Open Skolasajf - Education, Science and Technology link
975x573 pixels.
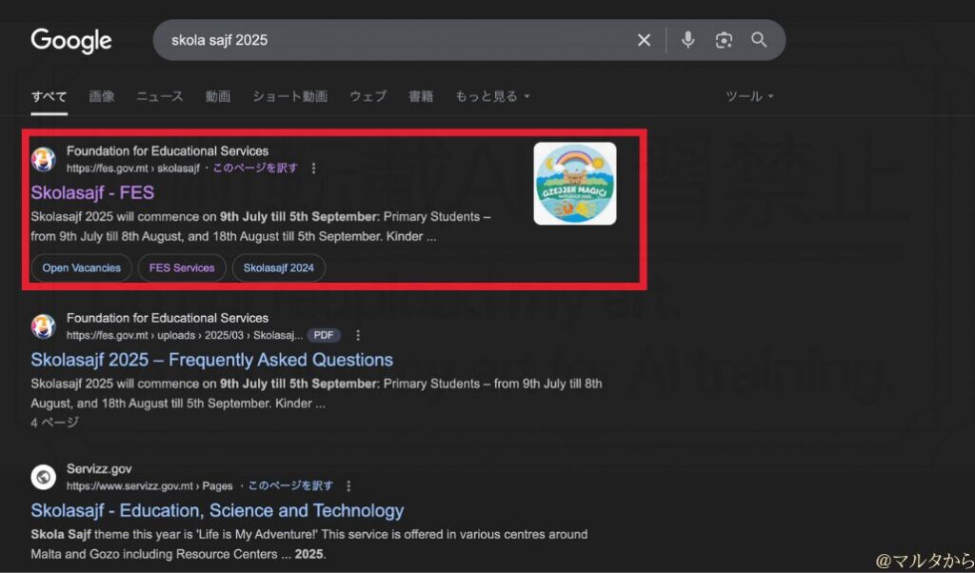[x=218, y=511]
